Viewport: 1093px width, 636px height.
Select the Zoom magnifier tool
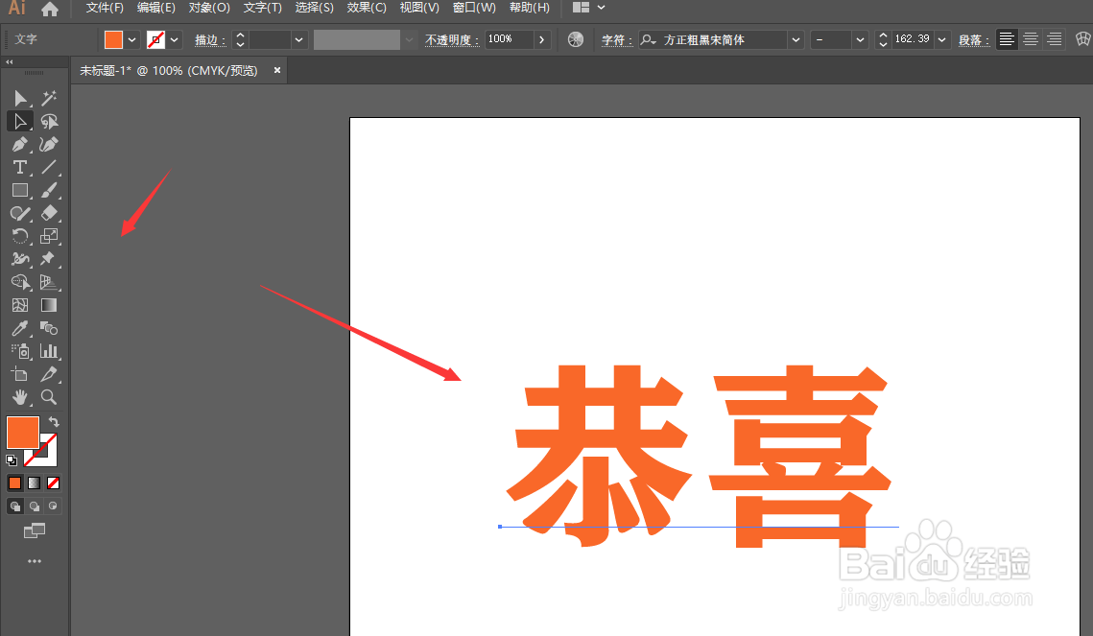click(x=49, y=397)
